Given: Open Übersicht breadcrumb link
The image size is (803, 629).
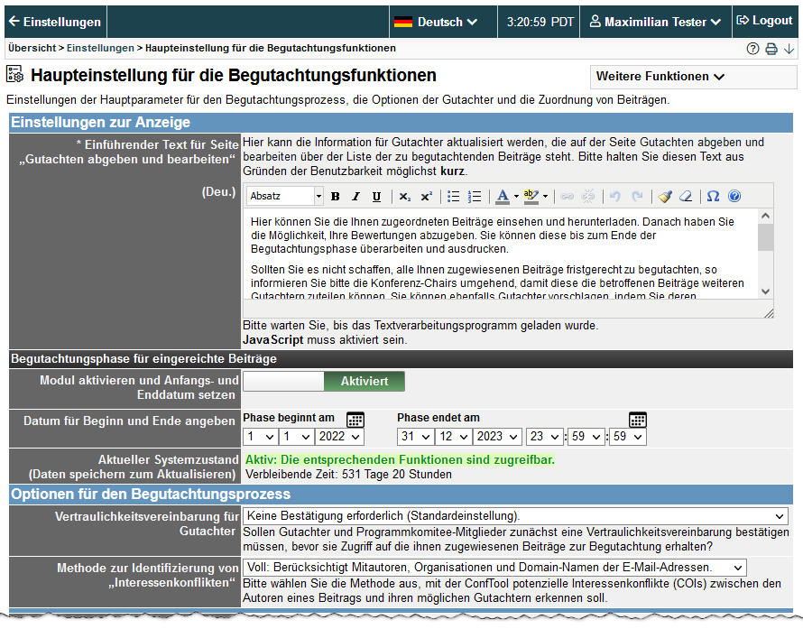Looking at the screenshot, I should coord(32,48).
